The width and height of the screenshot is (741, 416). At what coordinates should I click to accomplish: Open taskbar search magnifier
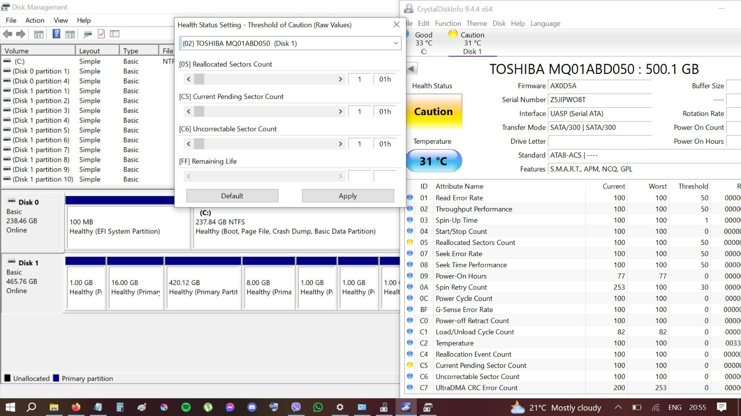(x=31, y=407)
